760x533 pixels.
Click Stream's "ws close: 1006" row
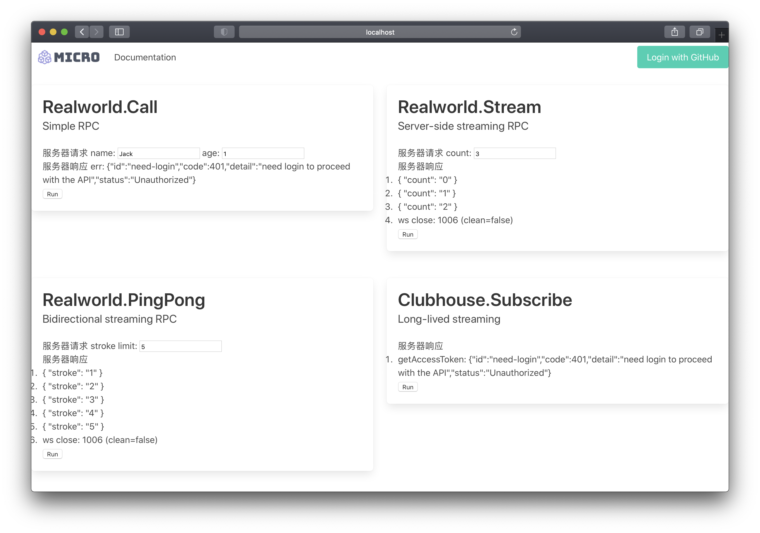point(455,220)
